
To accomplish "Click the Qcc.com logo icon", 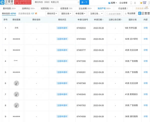I will click(x=2, y=2).
